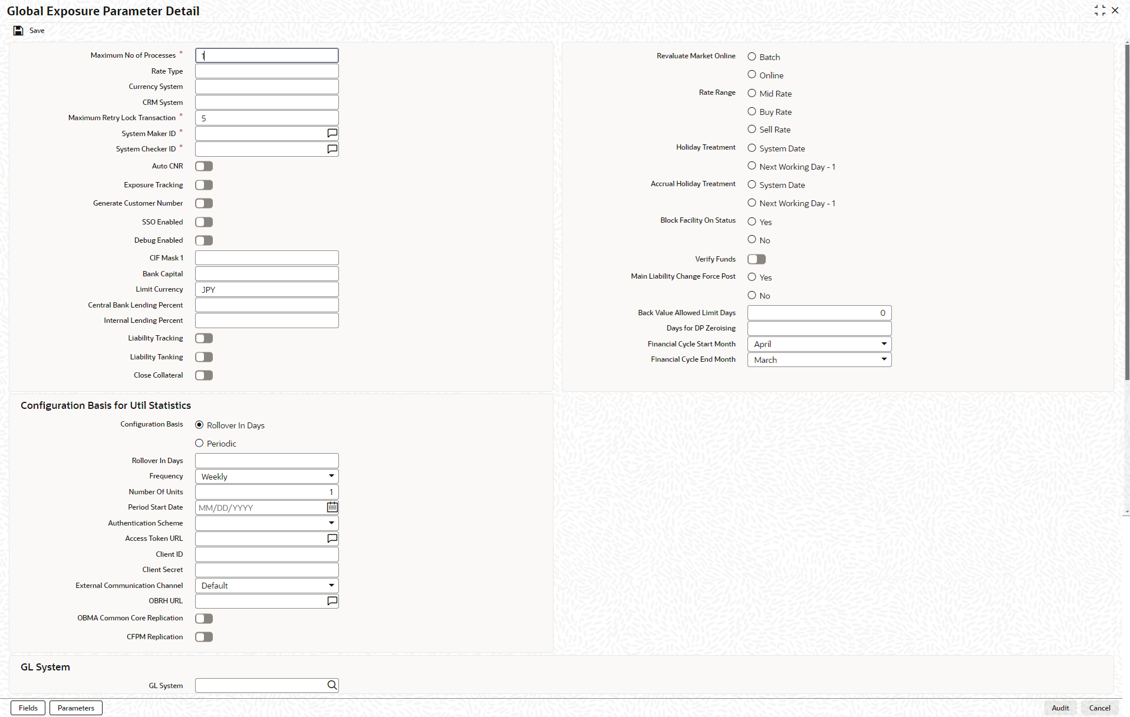Viewport: 1130px width, 717px height.
Task: Choose Sell Rate radio option
Action: 752,129
